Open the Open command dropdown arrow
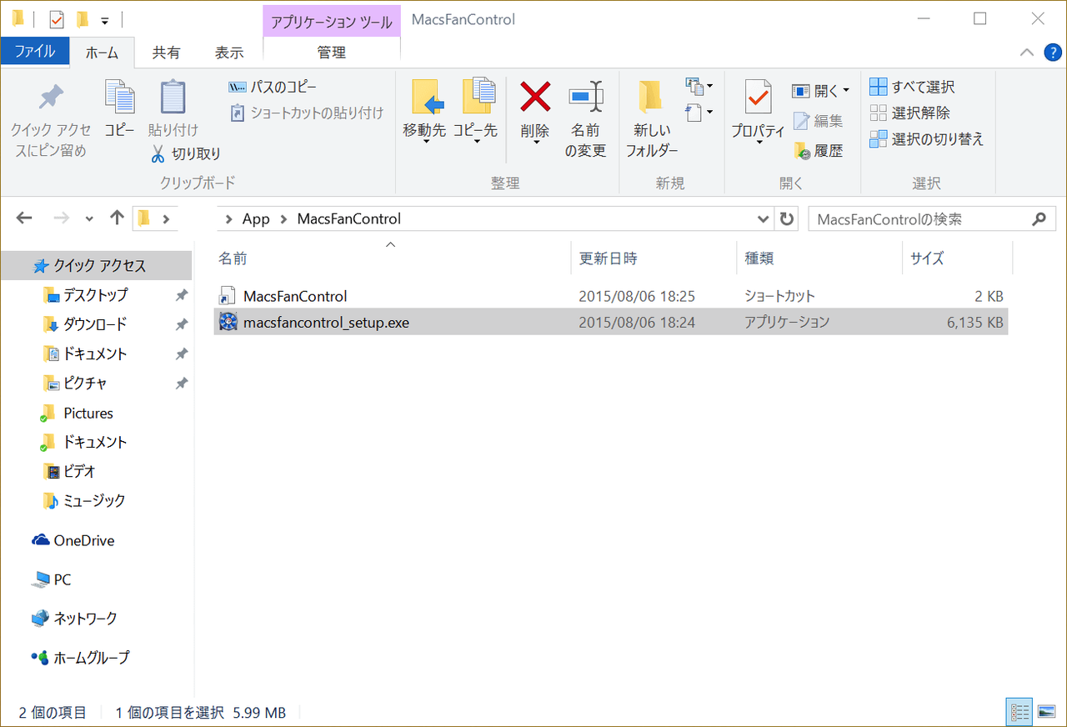Viewport: 1067px width, 727px height. coord(846,90)
